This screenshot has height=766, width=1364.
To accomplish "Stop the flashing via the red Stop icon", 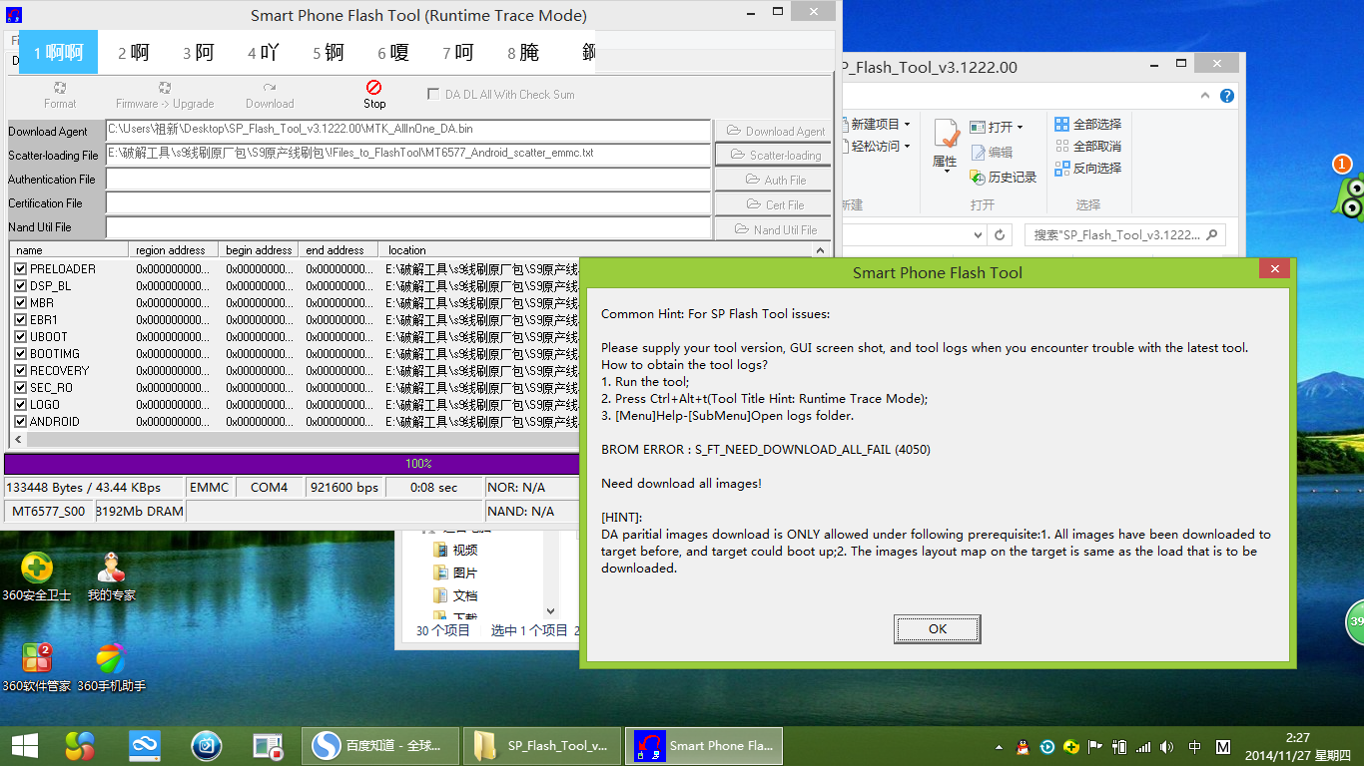I will 374,95.
